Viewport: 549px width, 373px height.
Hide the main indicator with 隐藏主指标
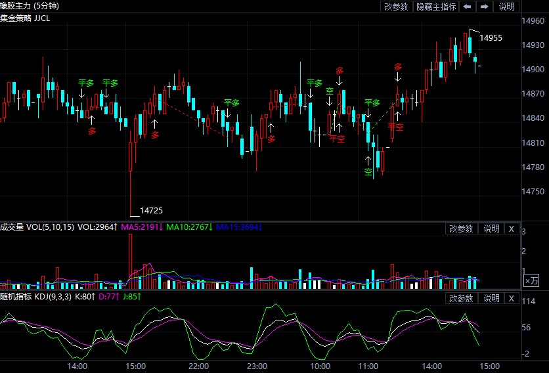(x=436, y=7)
